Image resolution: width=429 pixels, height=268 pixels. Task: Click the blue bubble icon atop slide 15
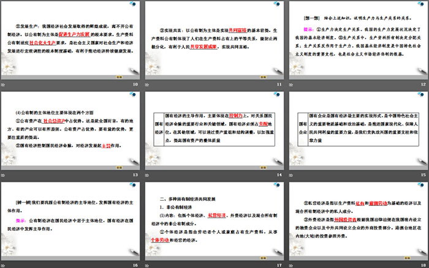pos(421,94)
